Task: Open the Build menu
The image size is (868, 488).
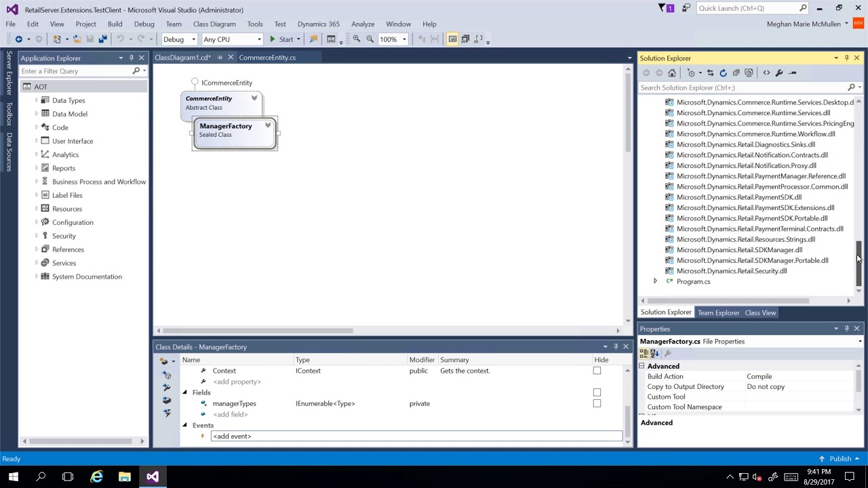Action: pos(115,24)
